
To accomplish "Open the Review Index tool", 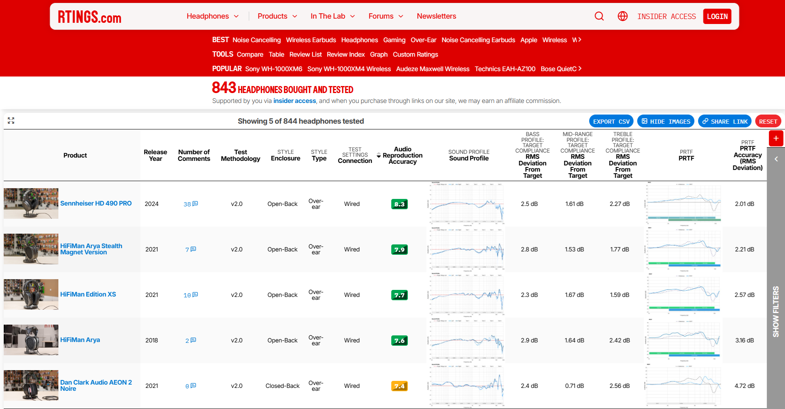I will point(346,55).
